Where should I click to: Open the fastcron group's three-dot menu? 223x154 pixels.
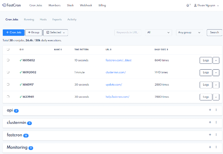(216, 135)
